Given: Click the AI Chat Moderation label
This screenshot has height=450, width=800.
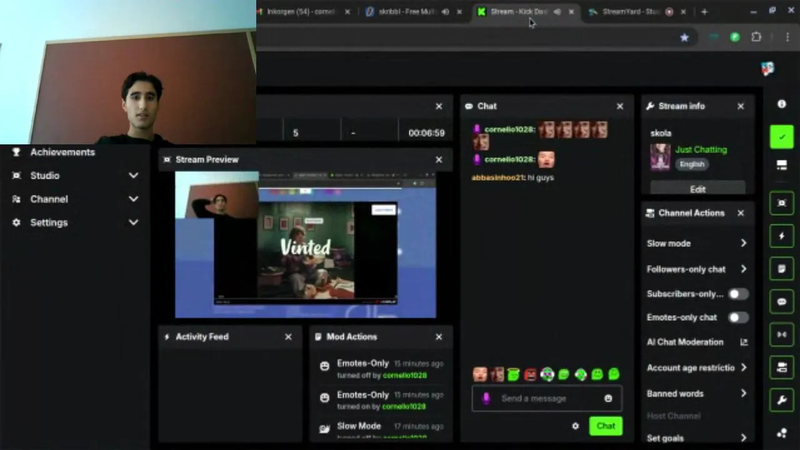Looking at the screenshot, I should coord(685,342).
